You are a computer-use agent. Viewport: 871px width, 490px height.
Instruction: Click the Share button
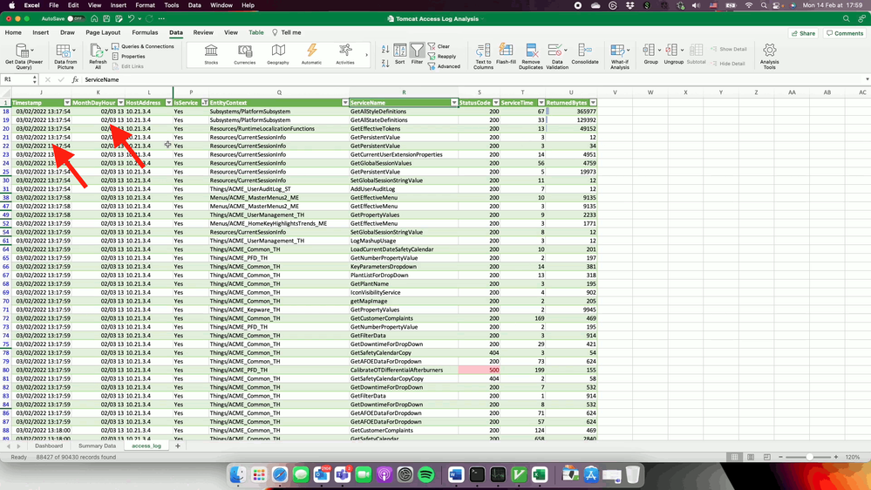pos(804,33)
